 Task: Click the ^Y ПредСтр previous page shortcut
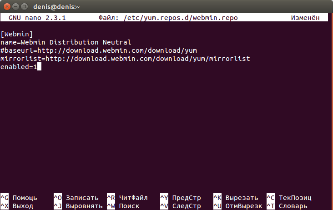point(181,198)
